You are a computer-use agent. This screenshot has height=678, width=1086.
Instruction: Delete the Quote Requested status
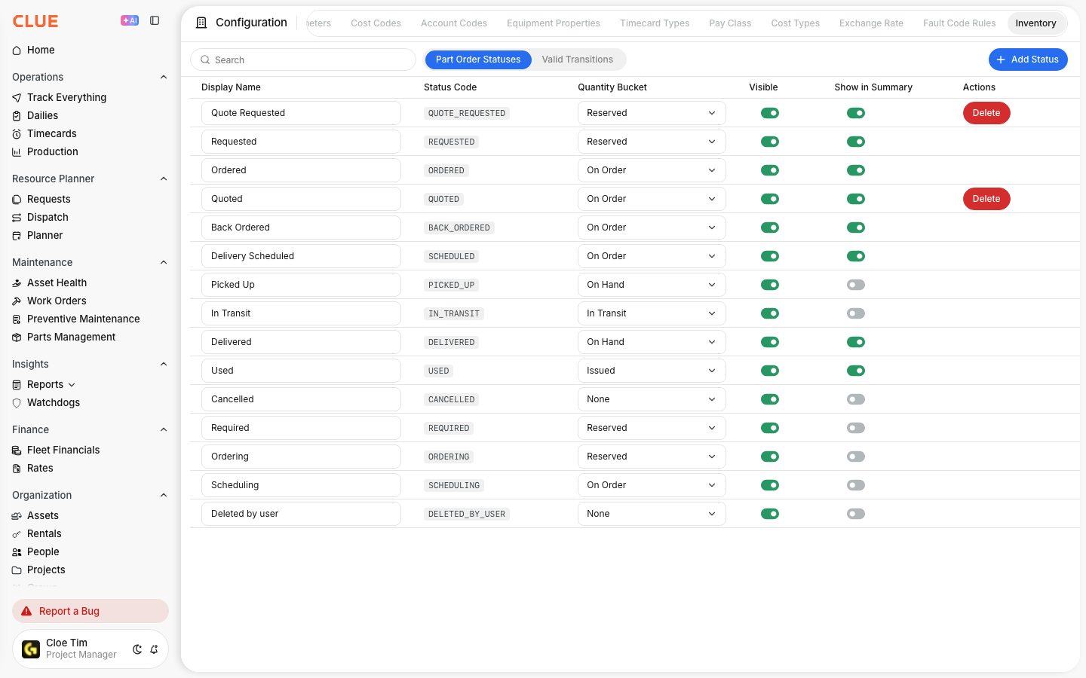[x=986, y=113]
